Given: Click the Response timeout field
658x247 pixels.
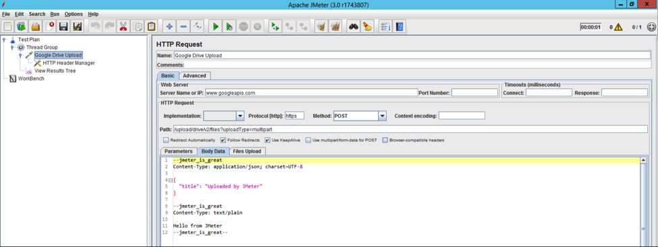Looking at the screenshot, I should pos(624,93).
